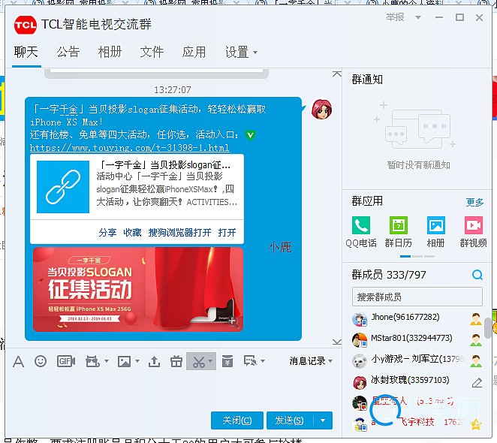Click Jhone's member avatar
497x443 pixels.
pos(360,319)
